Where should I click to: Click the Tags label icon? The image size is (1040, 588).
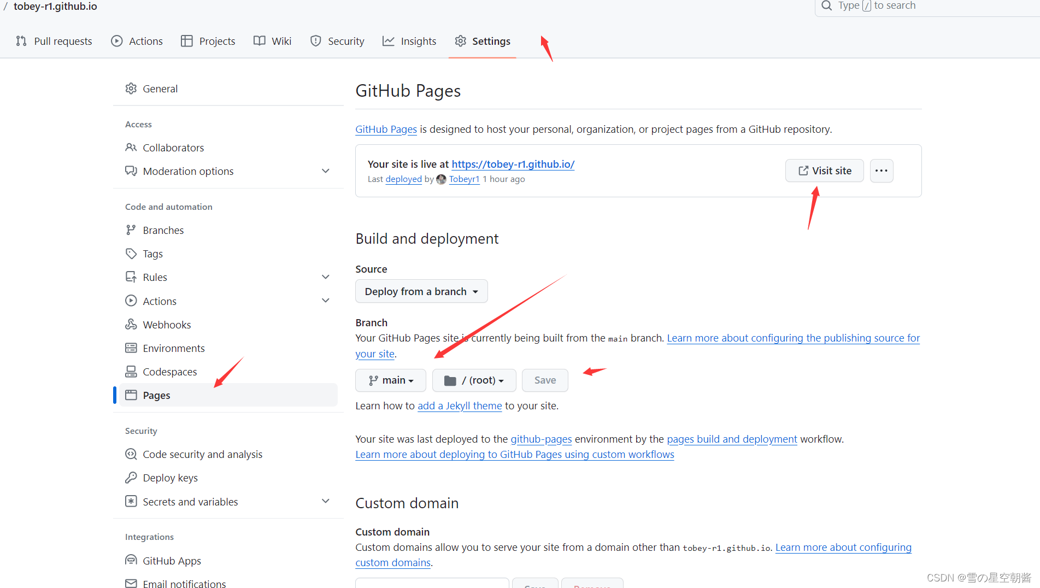[131, 254]
